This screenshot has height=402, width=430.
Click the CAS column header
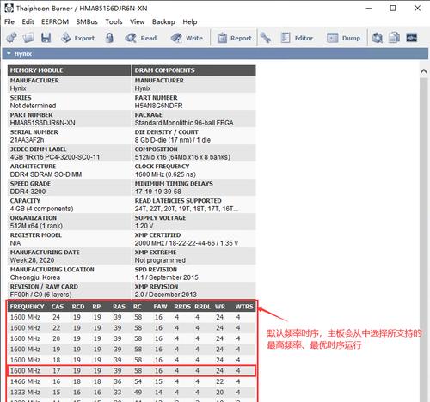pyautogui.click(x=58, y=307)
